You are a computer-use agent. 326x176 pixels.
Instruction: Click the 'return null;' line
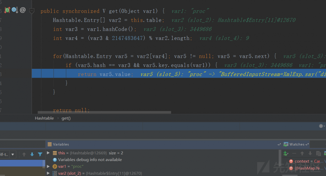pyautogui.click(x=71, y=110)
